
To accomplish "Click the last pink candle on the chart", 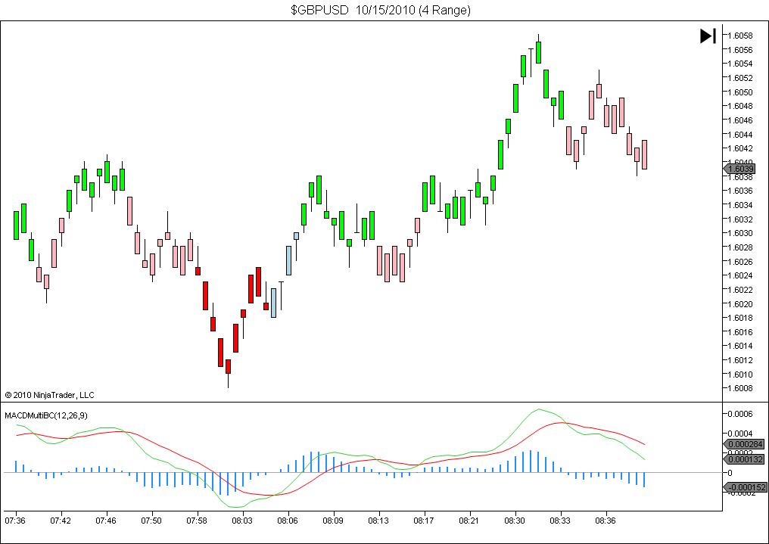I will pyautogui.click(x=644, y=155).
